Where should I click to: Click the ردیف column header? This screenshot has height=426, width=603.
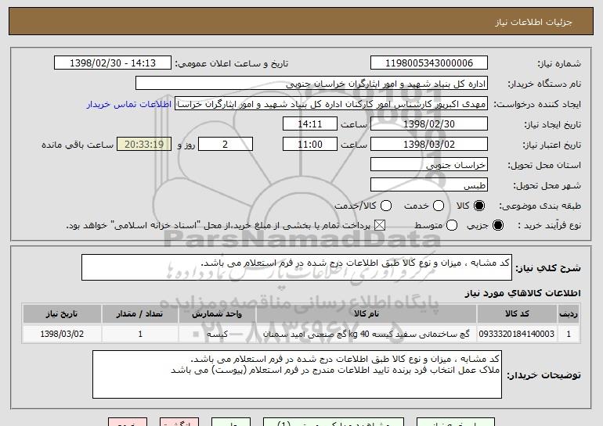(x=569, y=314)
